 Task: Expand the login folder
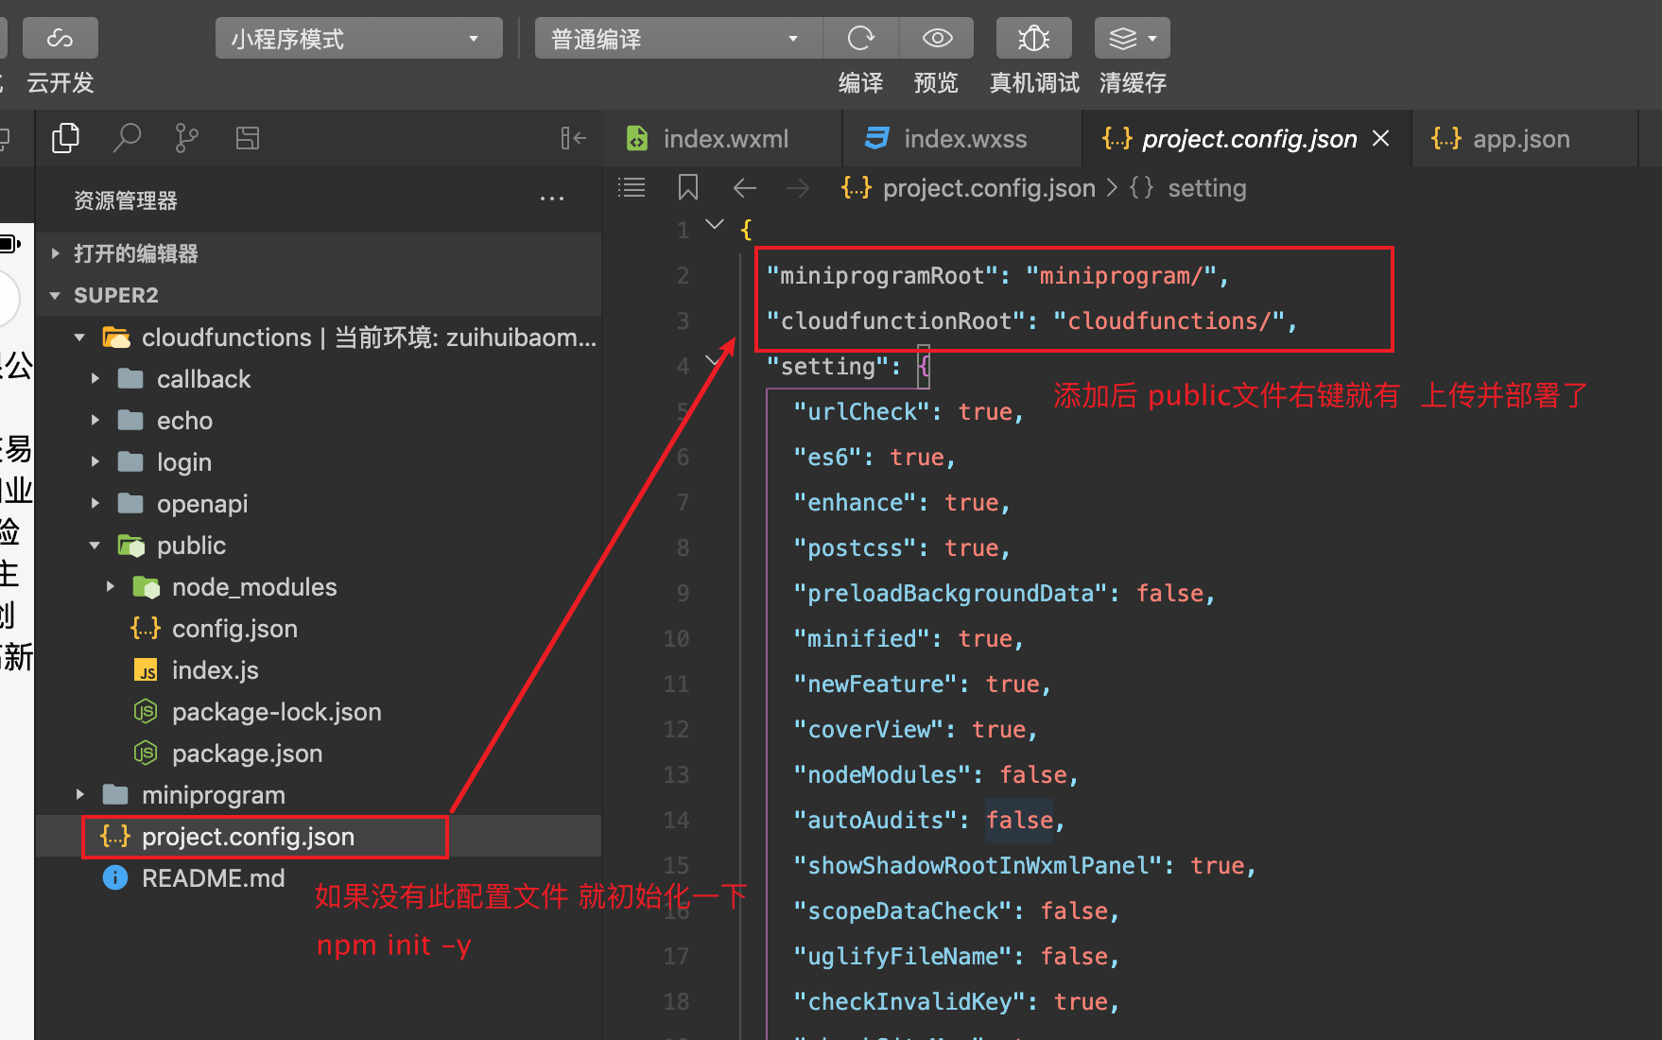click(318, 462)
